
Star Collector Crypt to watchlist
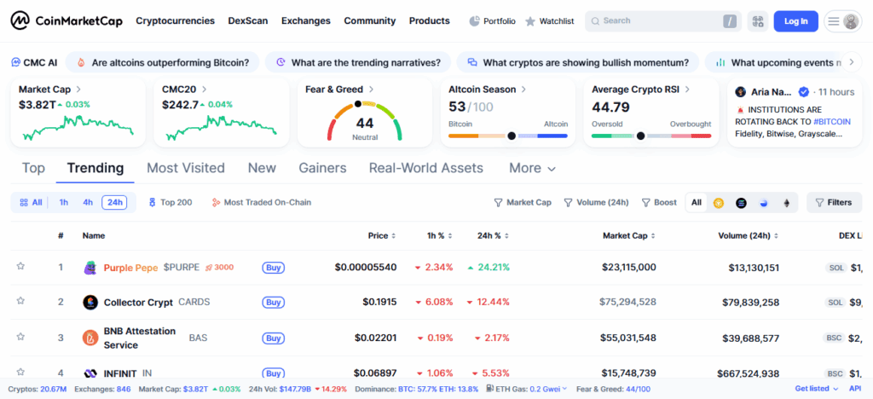click(x=20, y=300)
